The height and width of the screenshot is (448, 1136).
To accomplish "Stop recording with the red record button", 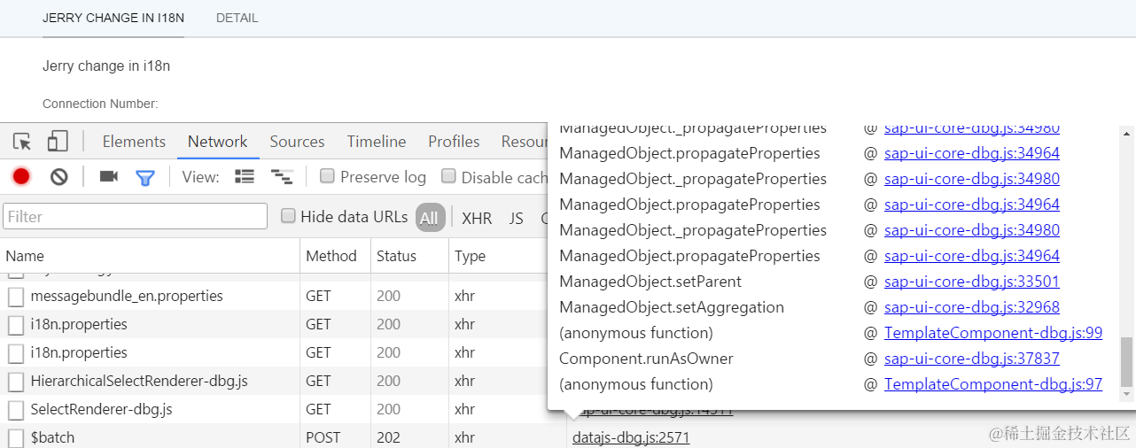I will 21,177.
